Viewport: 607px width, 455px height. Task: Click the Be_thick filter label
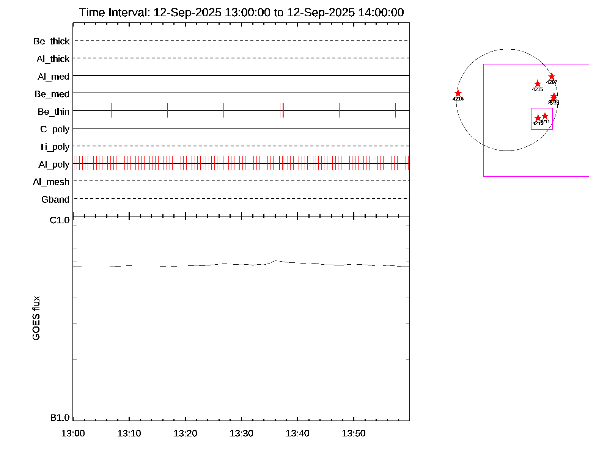click(52, 41)
